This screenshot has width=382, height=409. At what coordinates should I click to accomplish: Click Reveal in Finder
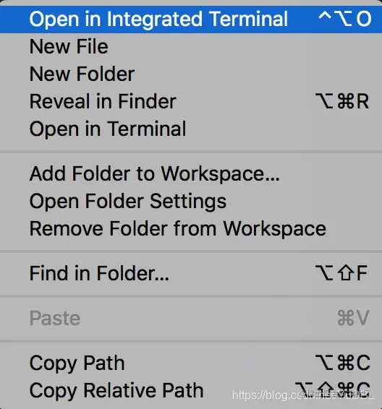tap(191, 101)
